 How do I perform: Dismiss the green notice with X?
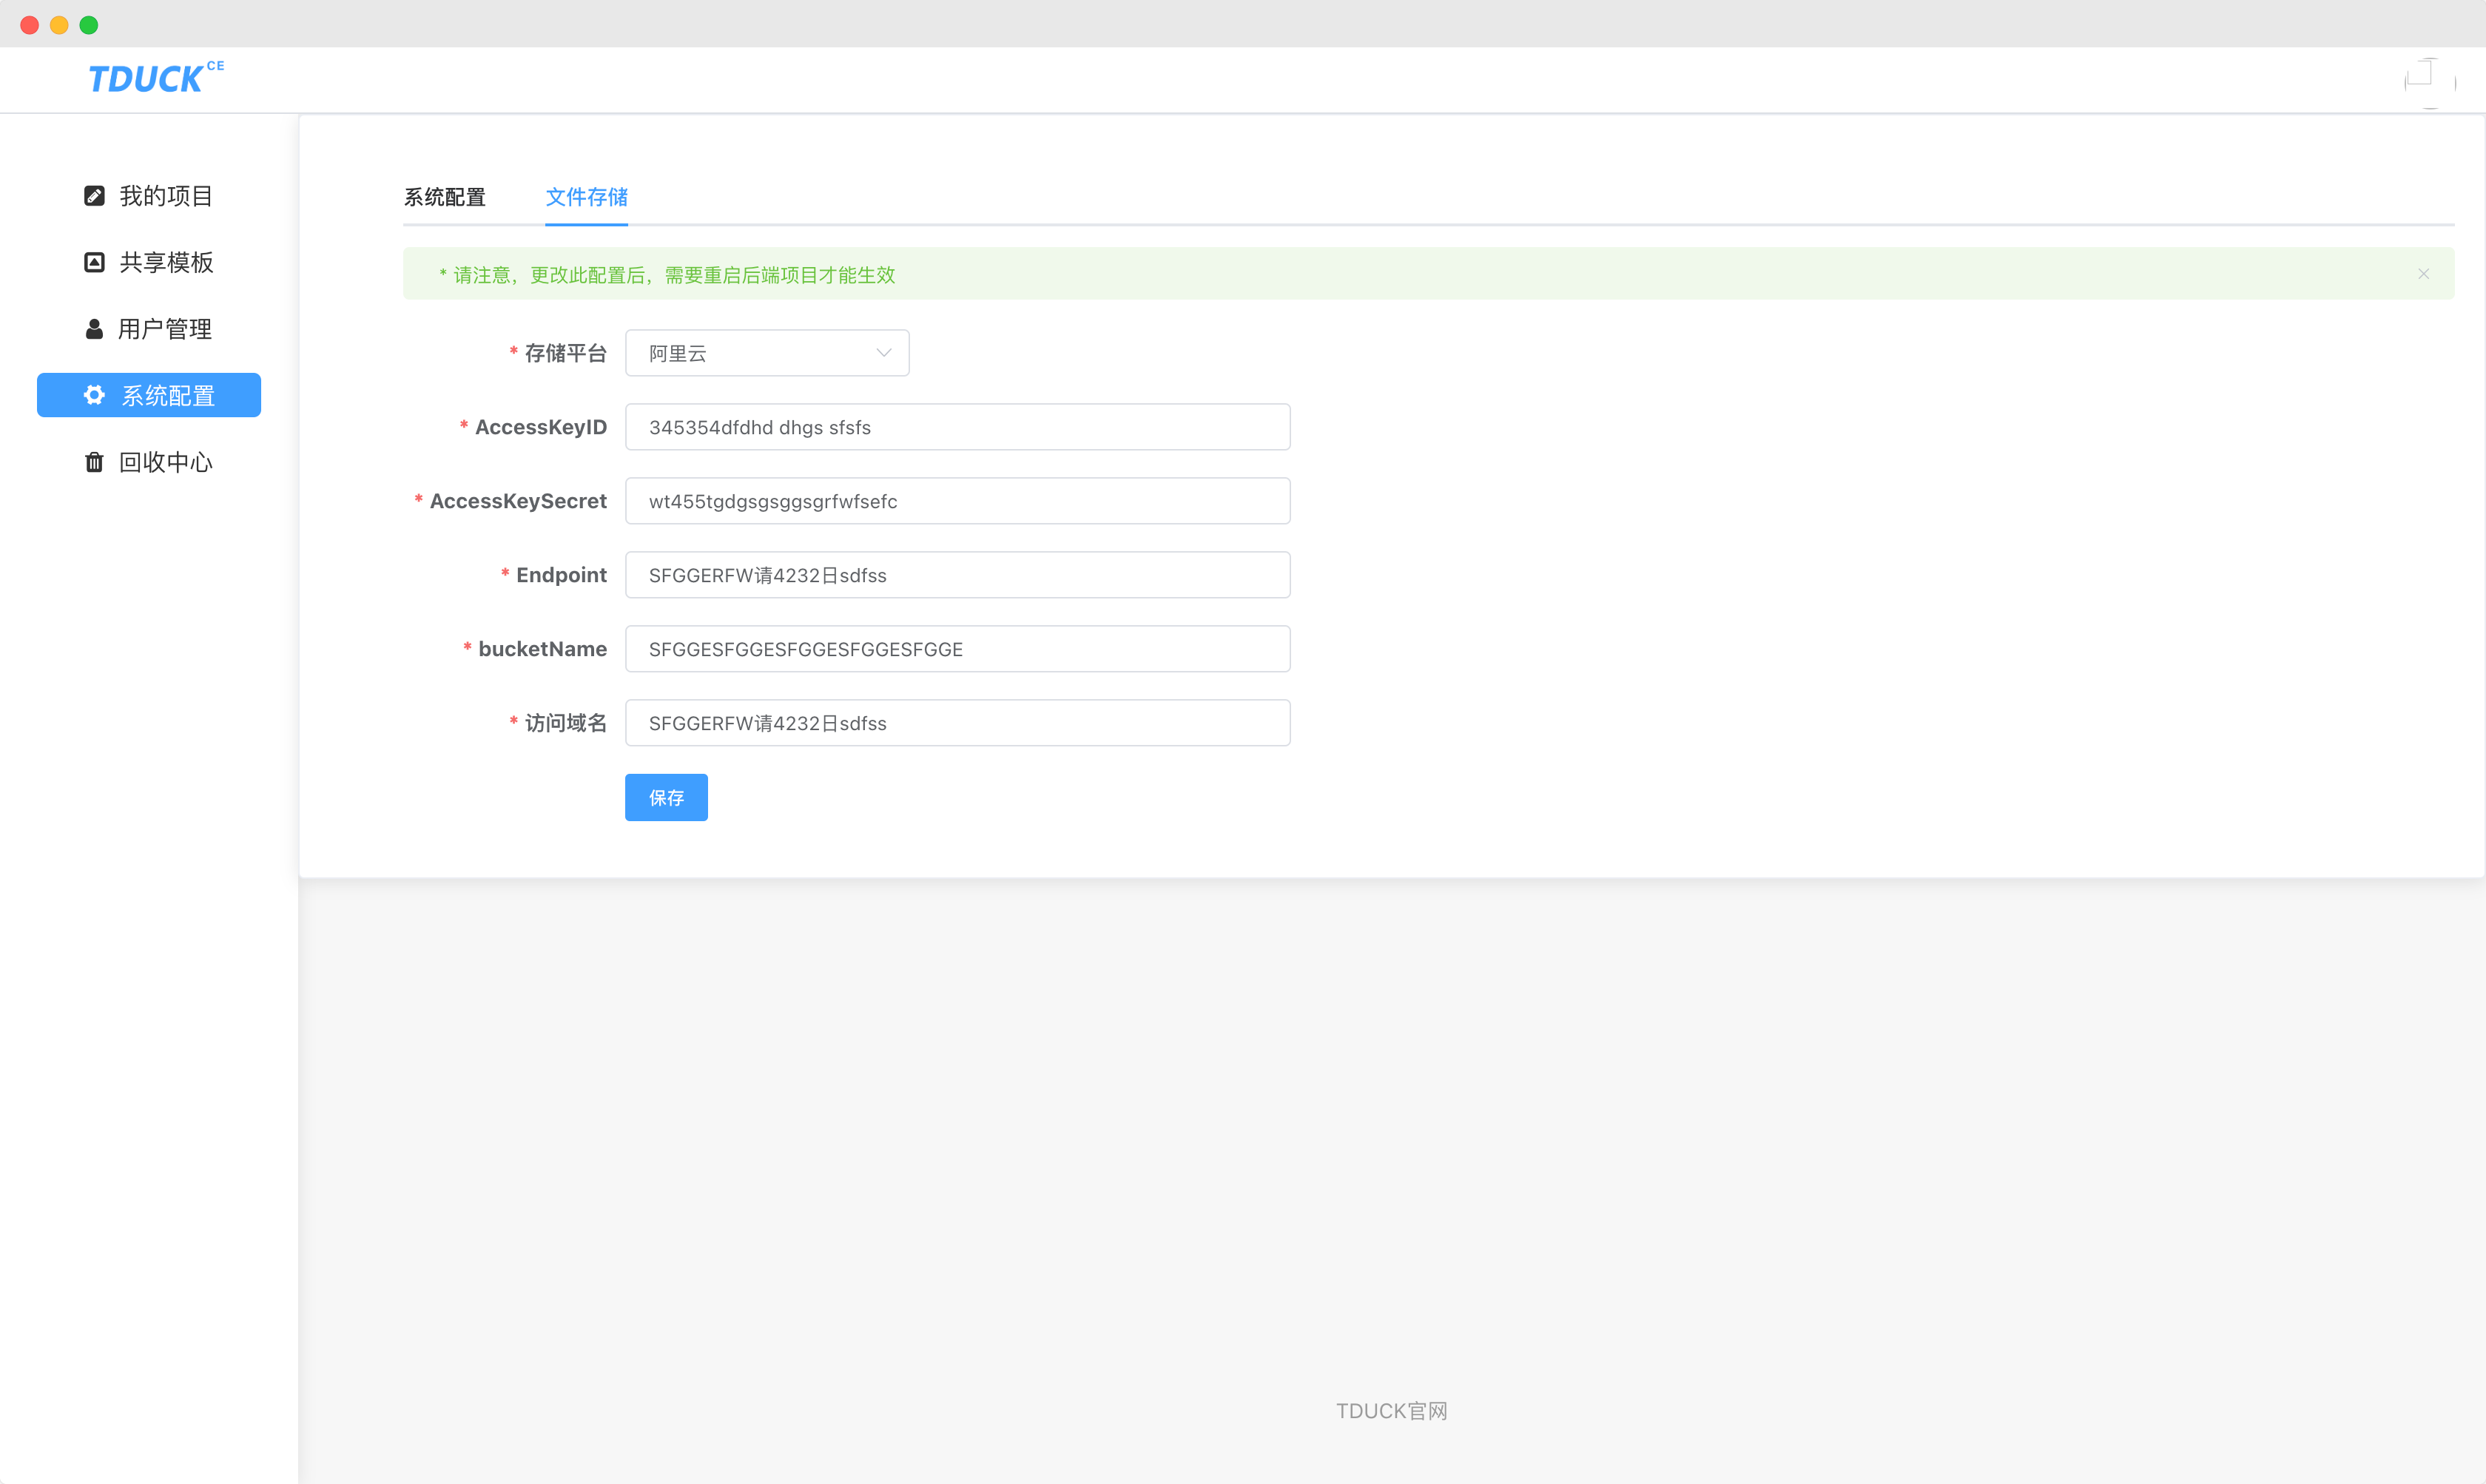[2423, 274]
